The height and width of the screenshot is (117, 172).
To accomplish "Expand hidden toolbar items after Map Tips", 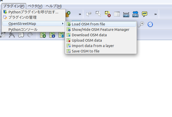I will click(155, 14).
